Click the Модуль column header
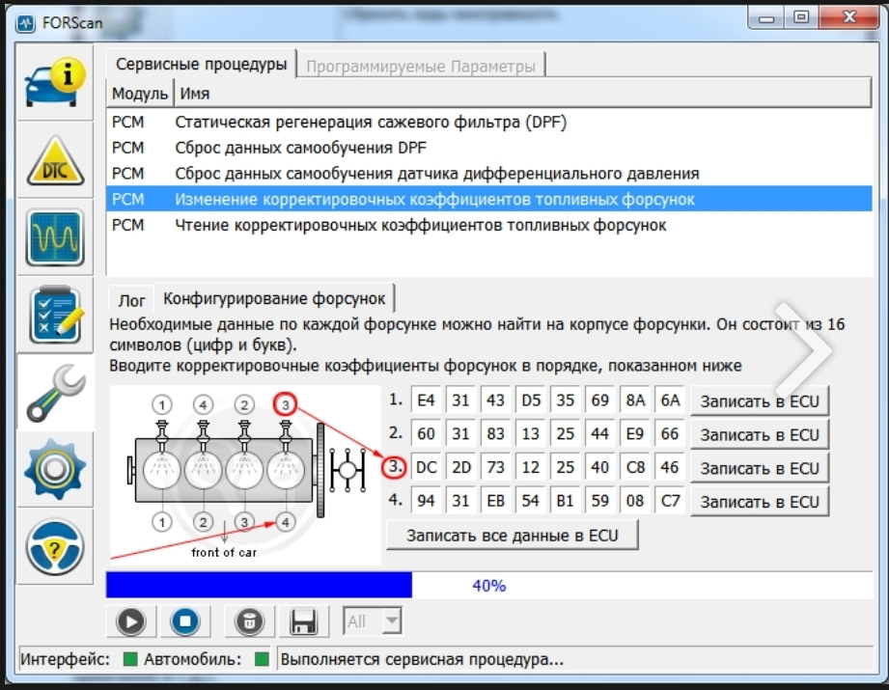The image size is (889, 690). tap(139, 93)
